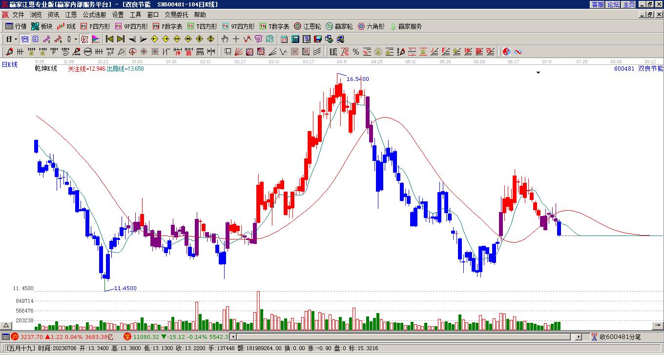Open the 帮助 menu
Viewport: 664px width, 355px height.
click(200, 15)
